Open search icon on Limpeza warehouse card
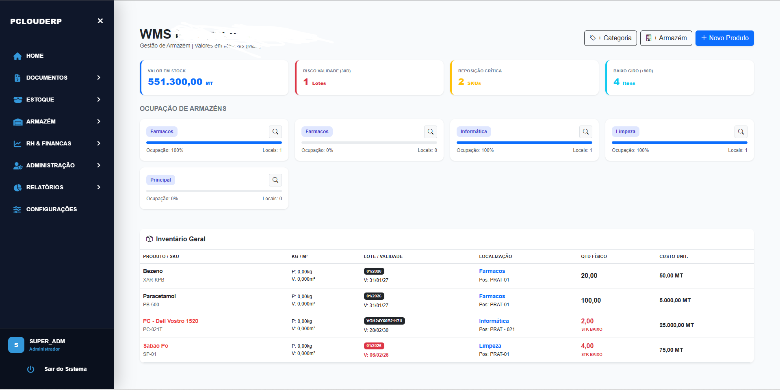 741,132
